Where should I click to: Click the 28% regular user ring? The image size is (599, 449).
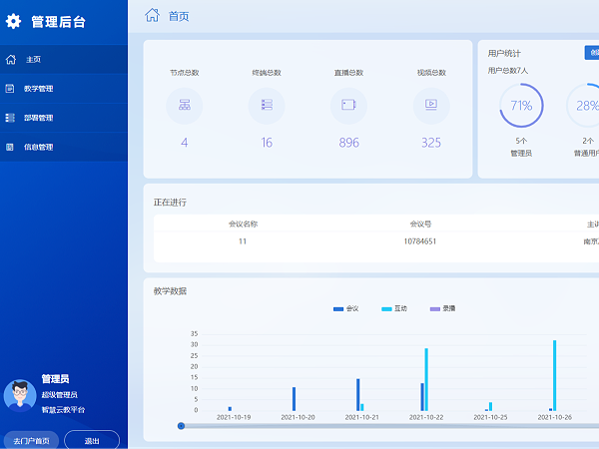tap(583, 106)
